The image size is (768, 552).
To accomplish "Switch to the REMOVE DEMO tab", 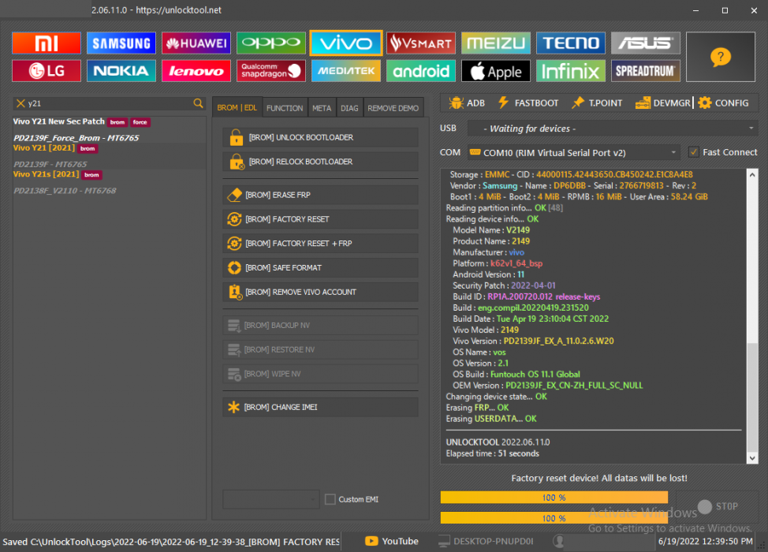I will (x=393, y=108).
